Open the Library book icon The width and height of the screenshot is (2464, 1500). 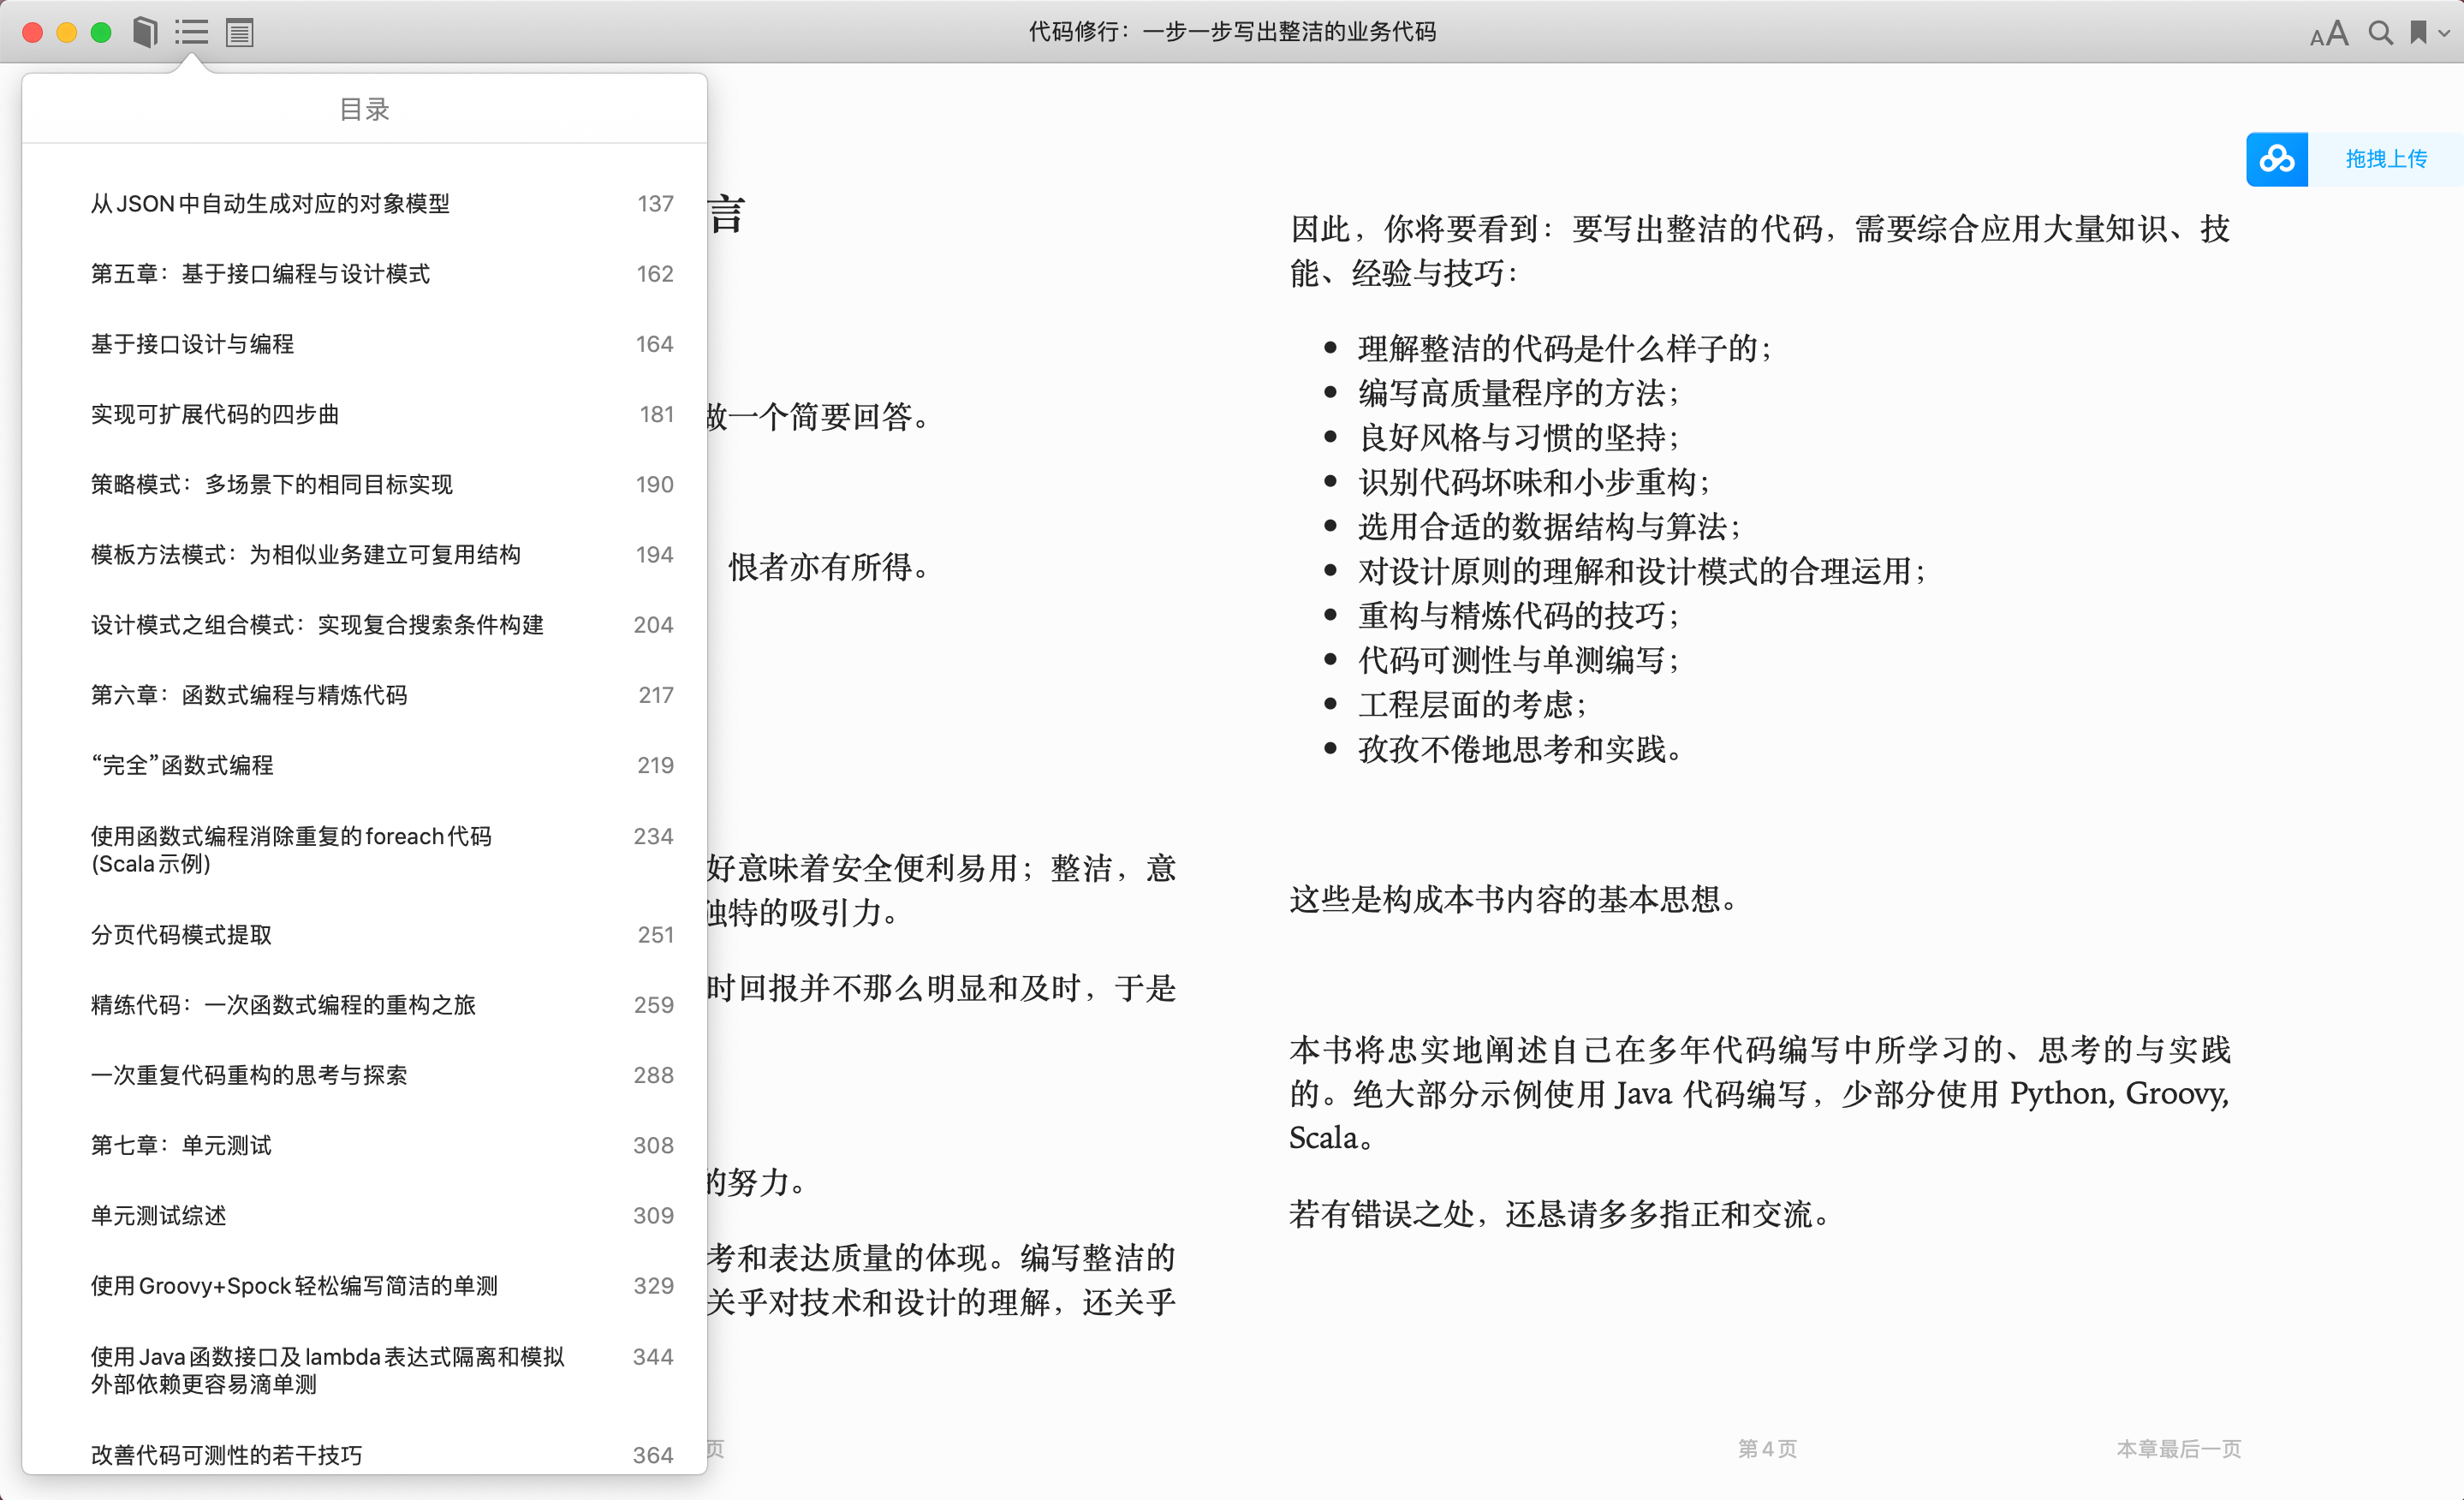point(146,32)
